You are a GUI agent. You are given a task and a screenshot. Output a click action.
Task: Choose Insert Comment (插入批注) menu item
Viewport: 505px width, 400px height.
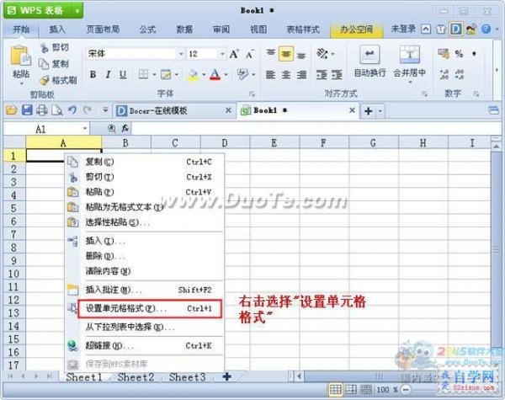(144, 290)
